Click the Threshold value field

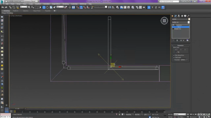(183, 60)
